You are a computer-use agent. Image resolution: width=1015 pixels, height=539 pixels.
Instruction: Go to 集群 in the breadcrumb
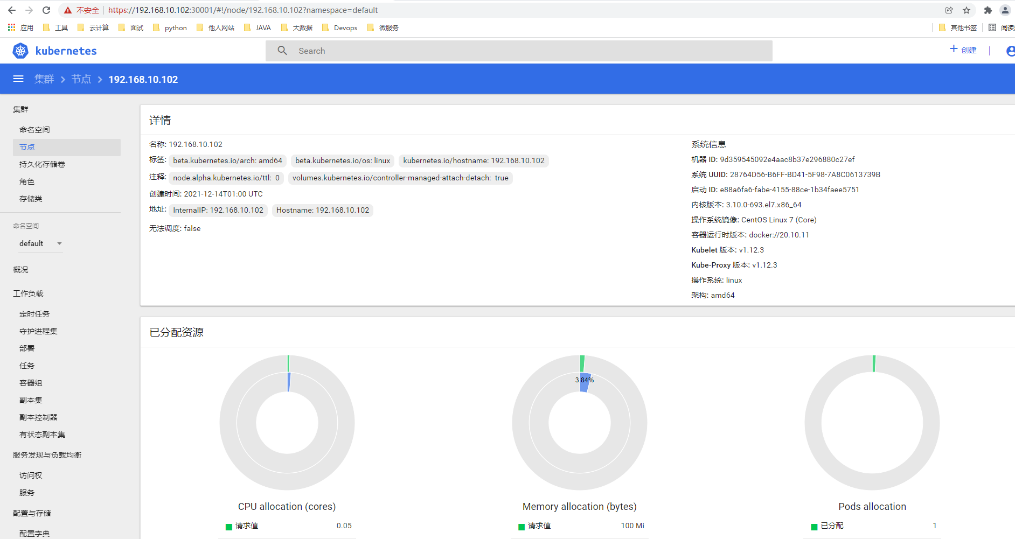click(x=44, y=79)
